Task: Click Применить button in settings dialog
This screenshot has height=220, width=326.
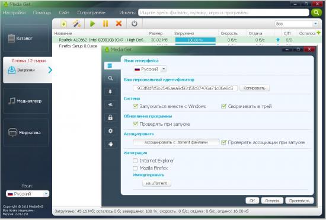Action: pyautogui.click(x=299, y=200)
